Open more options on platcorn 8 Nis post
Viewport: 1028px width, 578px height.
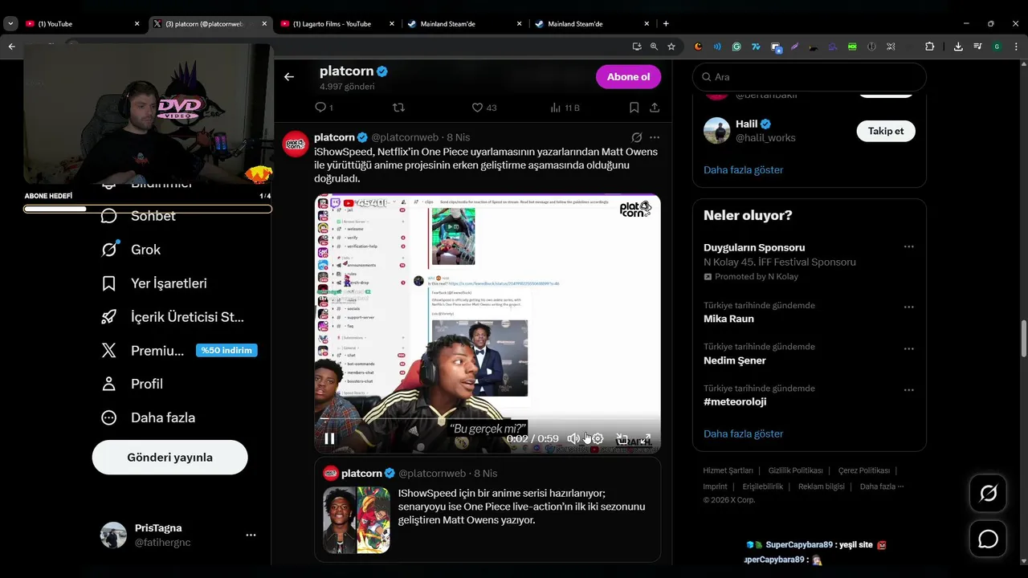(655, 137)
